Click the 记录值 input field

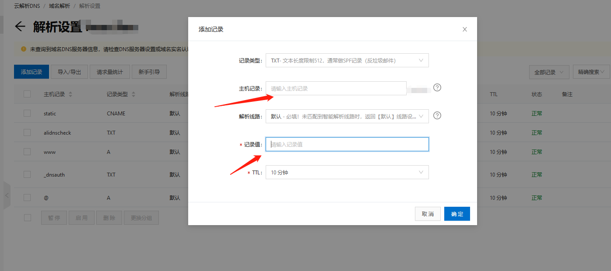(x=347, y=144)
